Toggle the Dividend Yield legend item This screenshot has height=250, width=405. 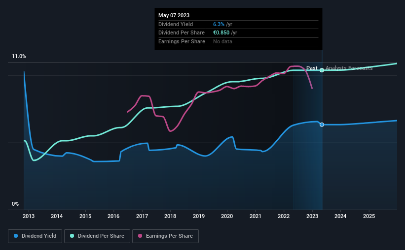[35, 236]
